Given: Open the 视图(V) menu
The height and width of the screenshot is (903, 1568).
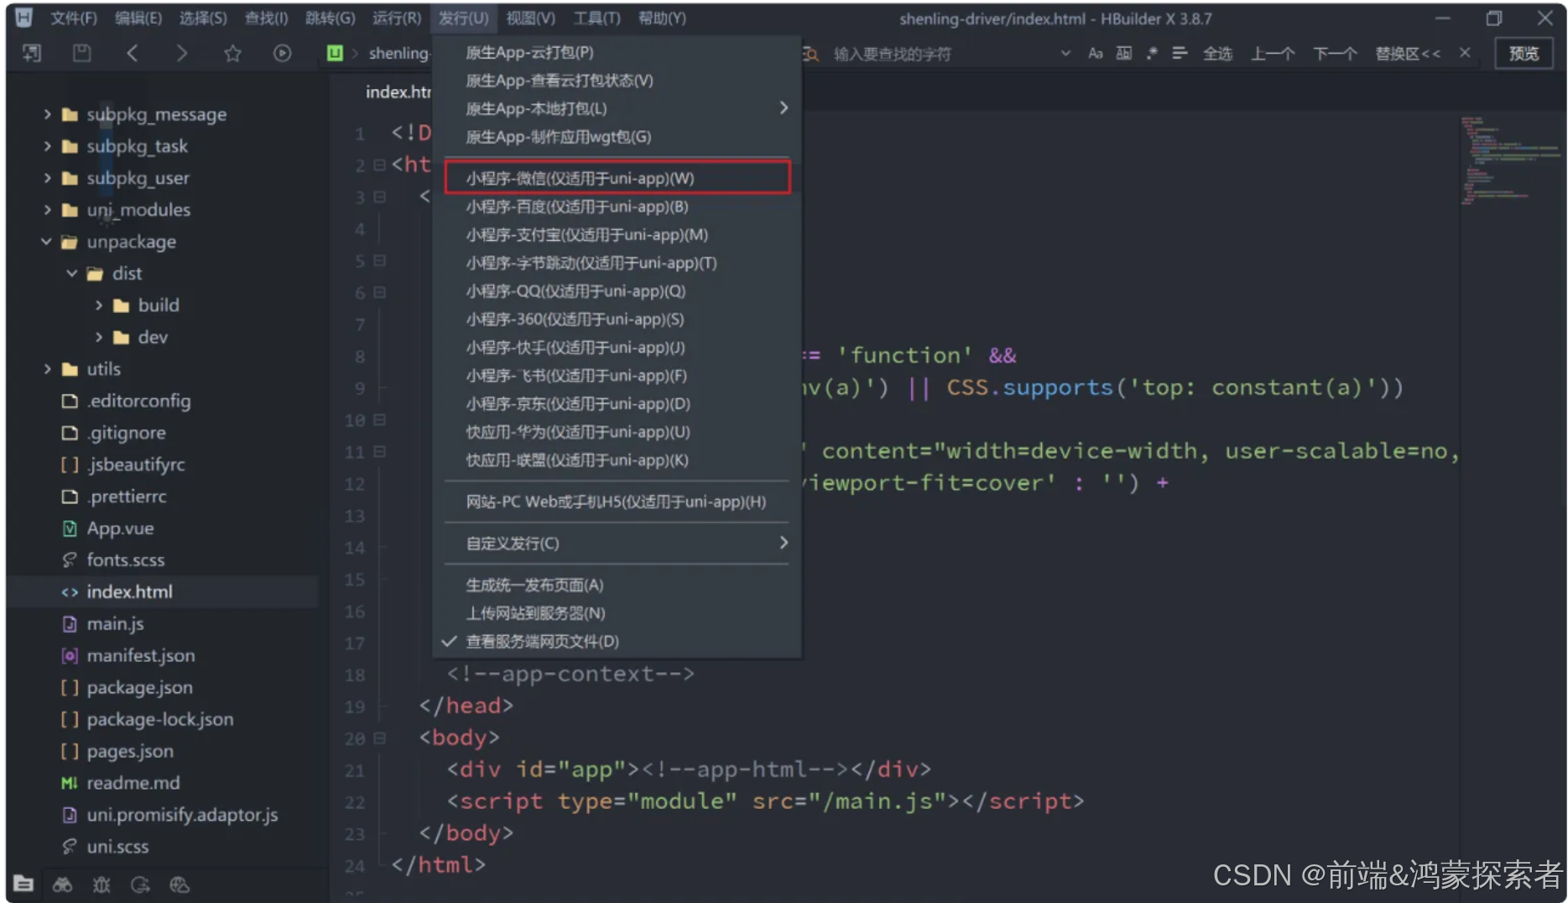Looking at the screenshot, I should (530, 18).
